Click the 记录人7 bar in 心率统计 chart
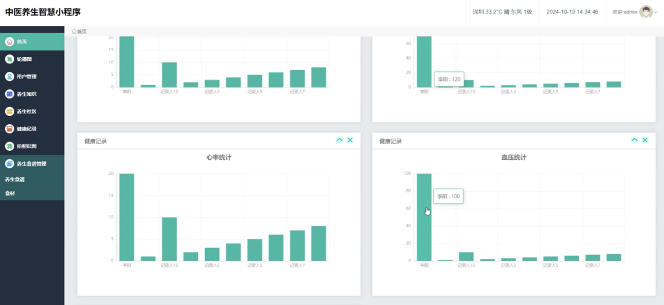This screenshot has width=664, height=305. coord(297,245)
